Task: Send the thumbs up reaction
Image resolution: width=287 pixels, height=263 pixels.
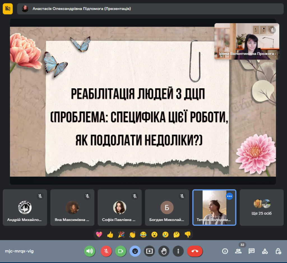Action: coord(110,234)
